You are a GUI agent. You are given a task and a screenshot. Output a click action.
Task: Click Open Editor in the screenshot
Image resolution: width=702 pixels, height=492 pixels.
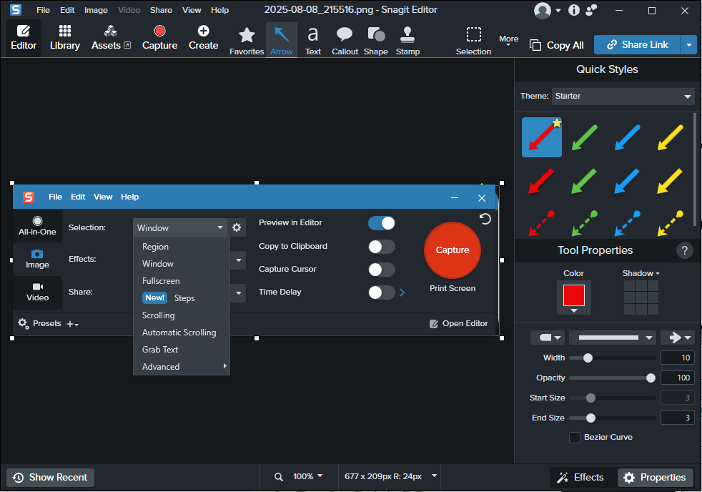459,323
